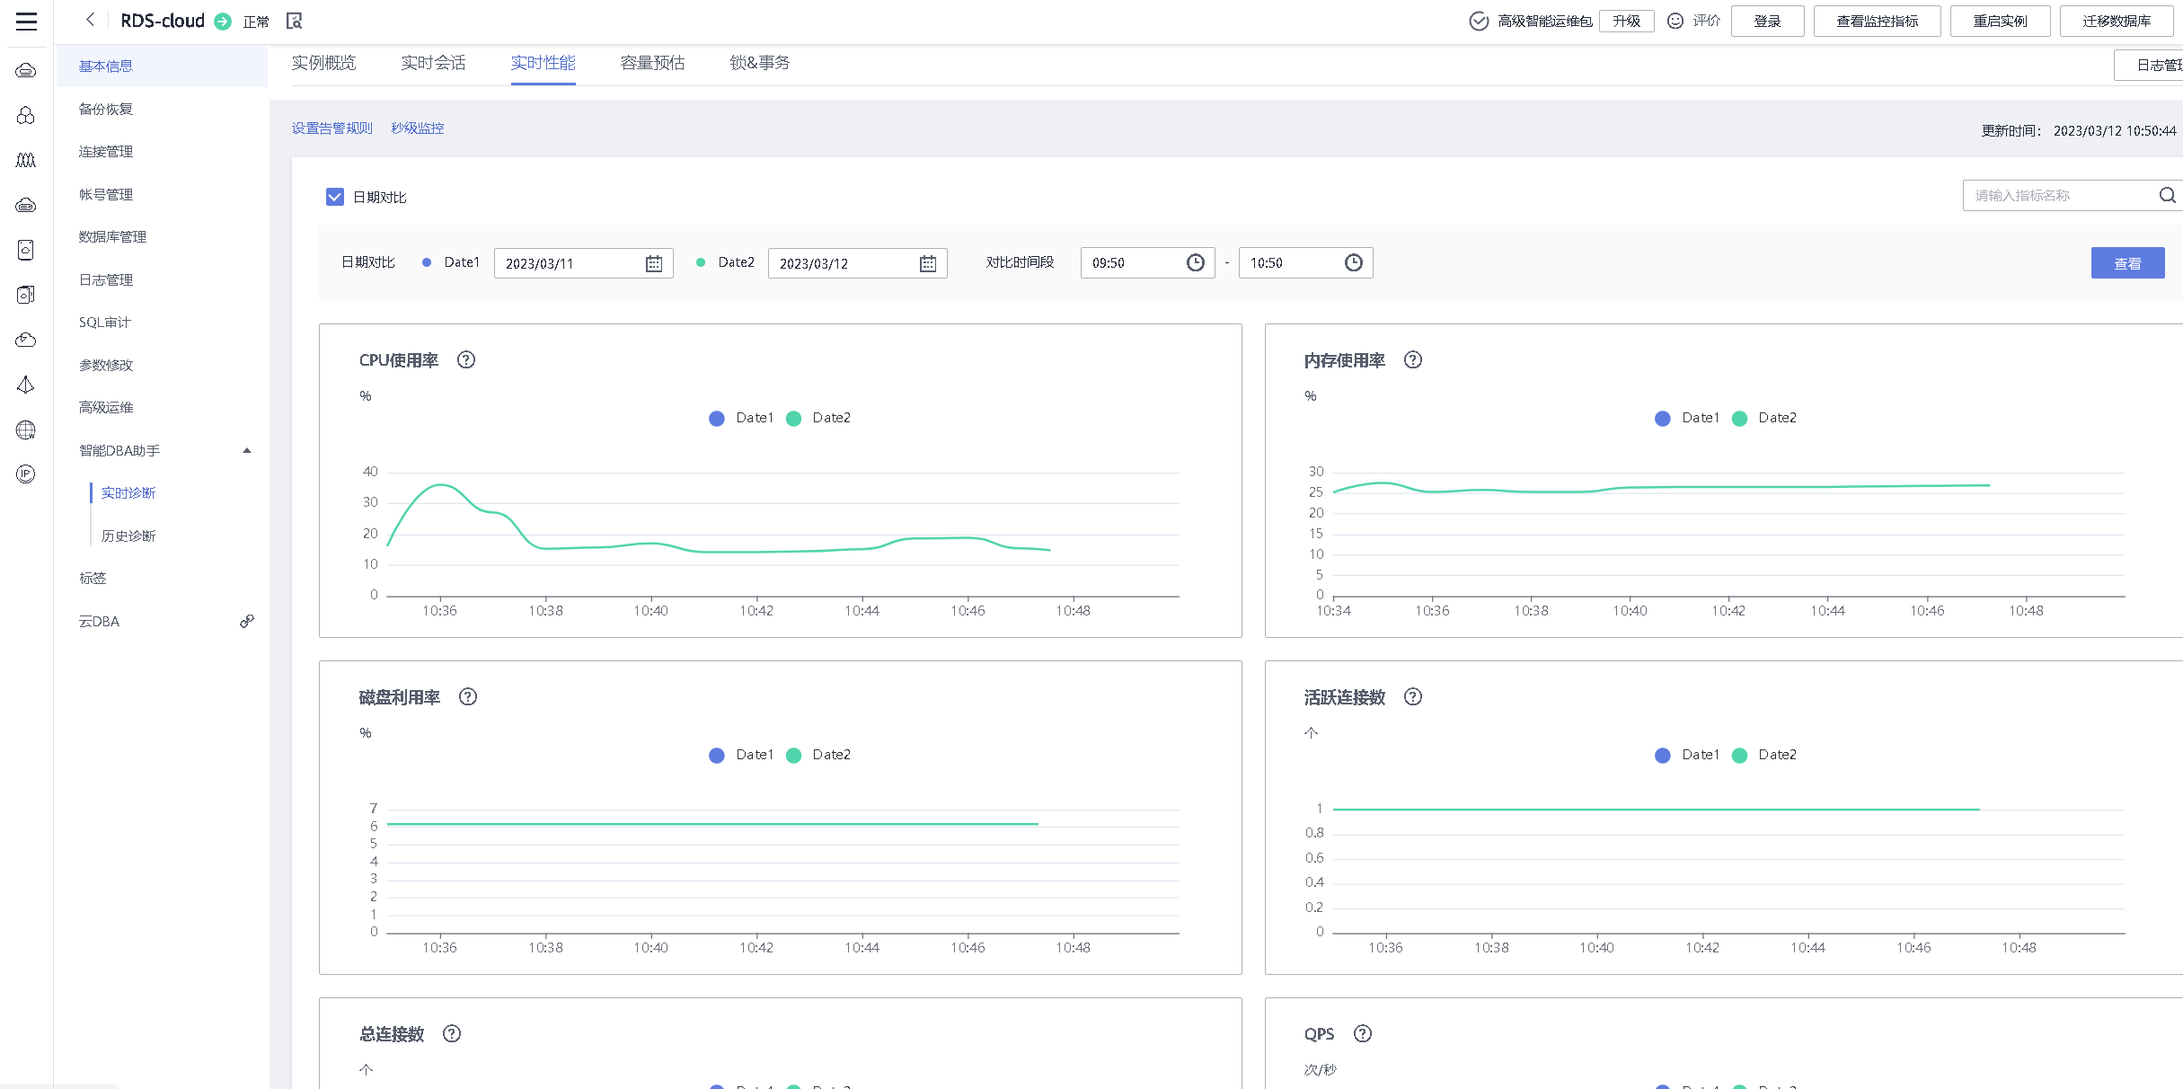This screenshot has width=2183, height=1089.
Task: Switch to the 容量预估 tab
Action: click(x=652, y=63)
